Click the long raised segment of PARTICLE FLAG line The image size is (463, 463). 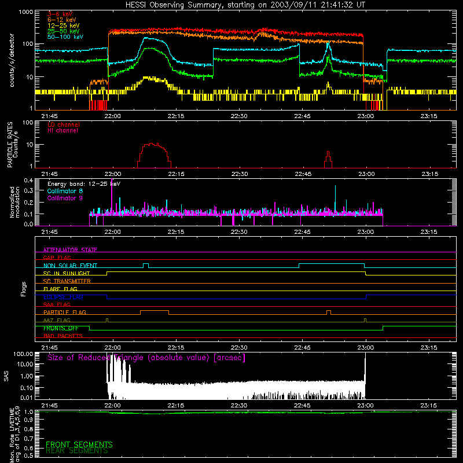click(x=155, y=311)
